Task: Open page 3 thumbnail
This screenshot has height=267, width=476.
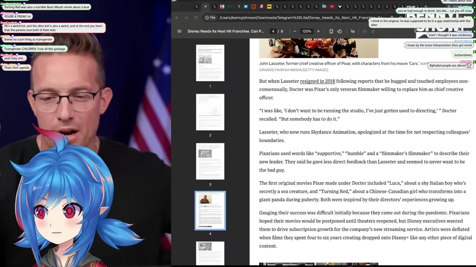Action: coord(210,161)
